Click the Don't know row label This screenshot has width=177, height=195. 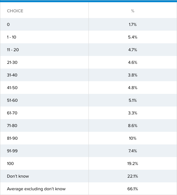click(x=18, y=176)
